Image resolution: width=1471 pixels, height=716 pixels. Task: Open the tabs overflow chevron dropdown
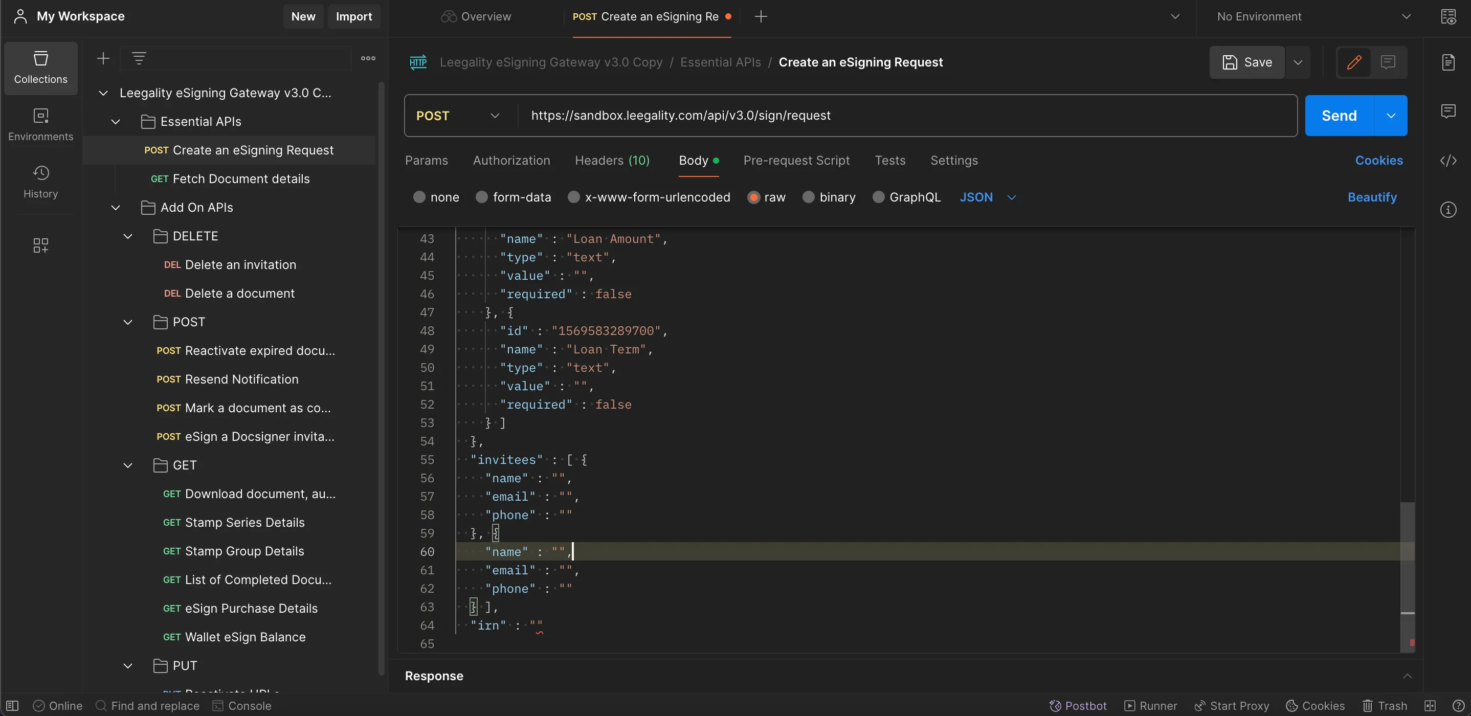[1175, 17]
